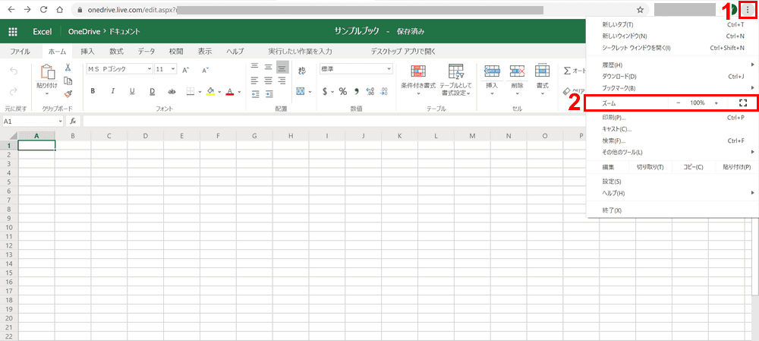Click the Decrease Indent icon
The image size is (759, 341).
click(x=255, y=93)
